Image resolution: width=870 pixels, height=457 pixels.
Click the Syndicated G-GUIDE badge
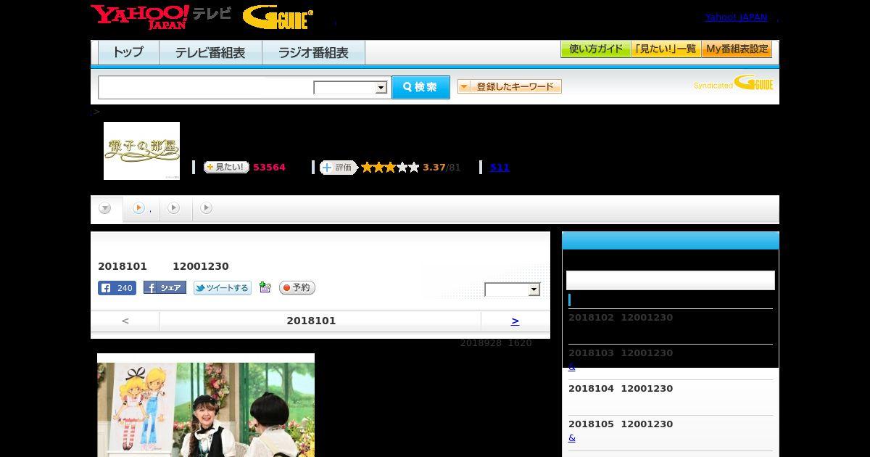[x=733, y=83]
